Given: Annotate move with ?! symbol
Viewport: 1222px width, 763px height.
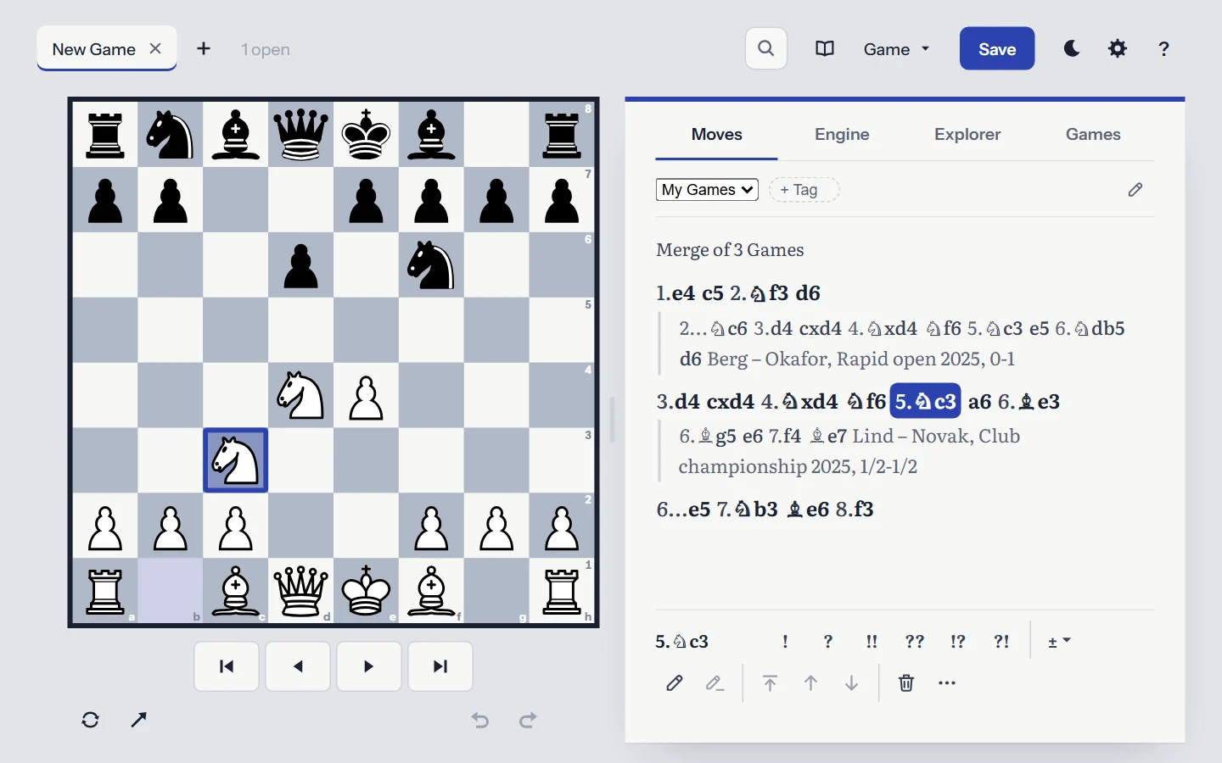Looking at the screenshot, I should click(1001, 642).
